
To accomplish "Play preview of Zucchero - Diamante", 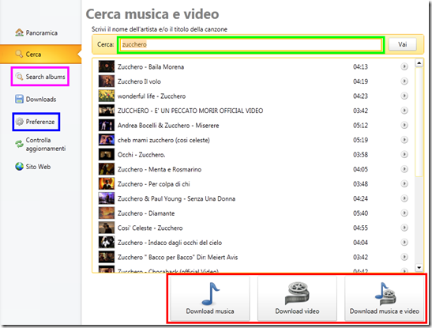I will click(404, 213).
